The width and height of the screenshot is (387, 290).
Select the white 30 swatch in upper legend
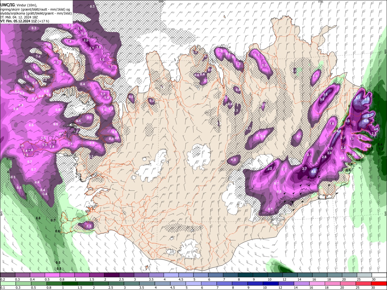379,275
